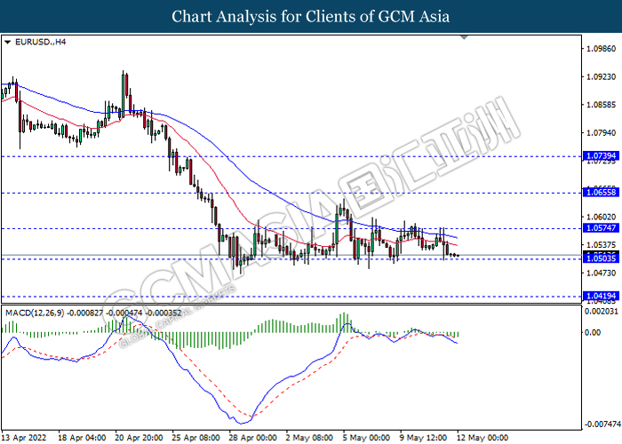Click the 1.08585 price axis value

pyautogui.click(x=602, y=105)
